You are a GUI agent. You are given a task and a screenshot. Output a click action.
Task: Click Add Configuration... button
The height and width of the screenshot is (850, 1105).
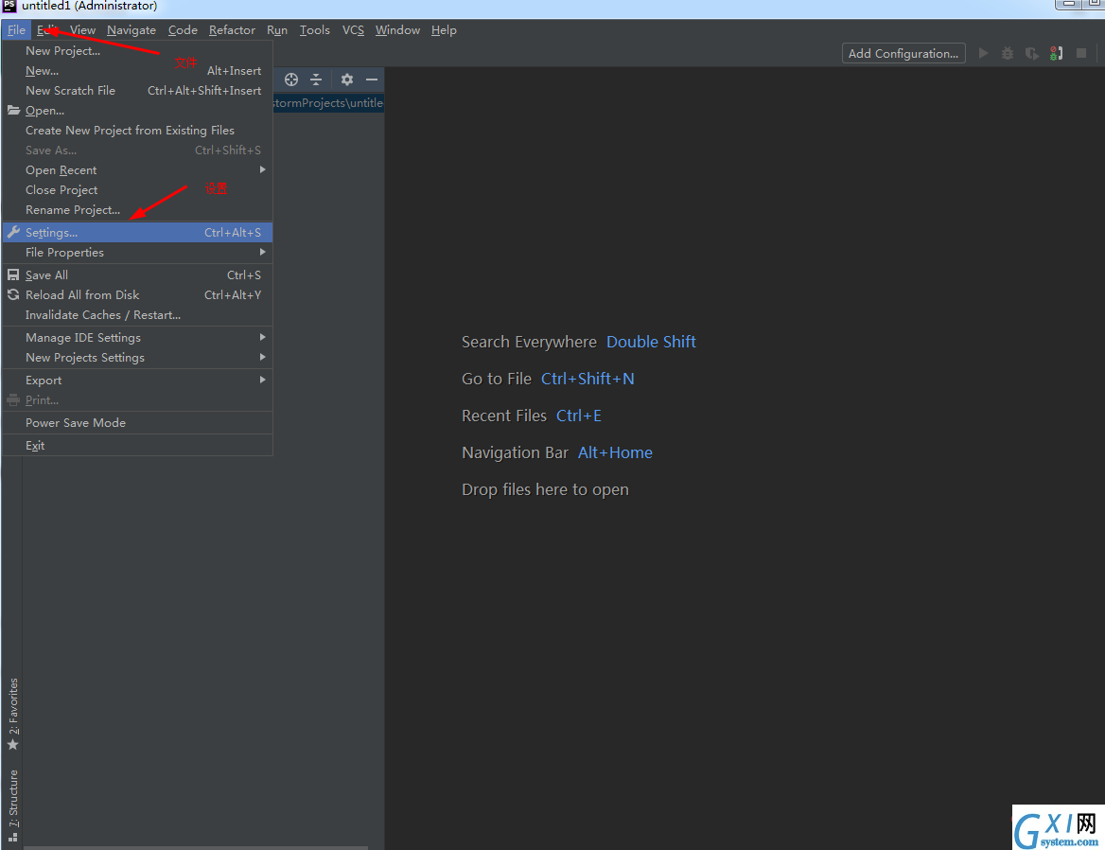point(903,54)
